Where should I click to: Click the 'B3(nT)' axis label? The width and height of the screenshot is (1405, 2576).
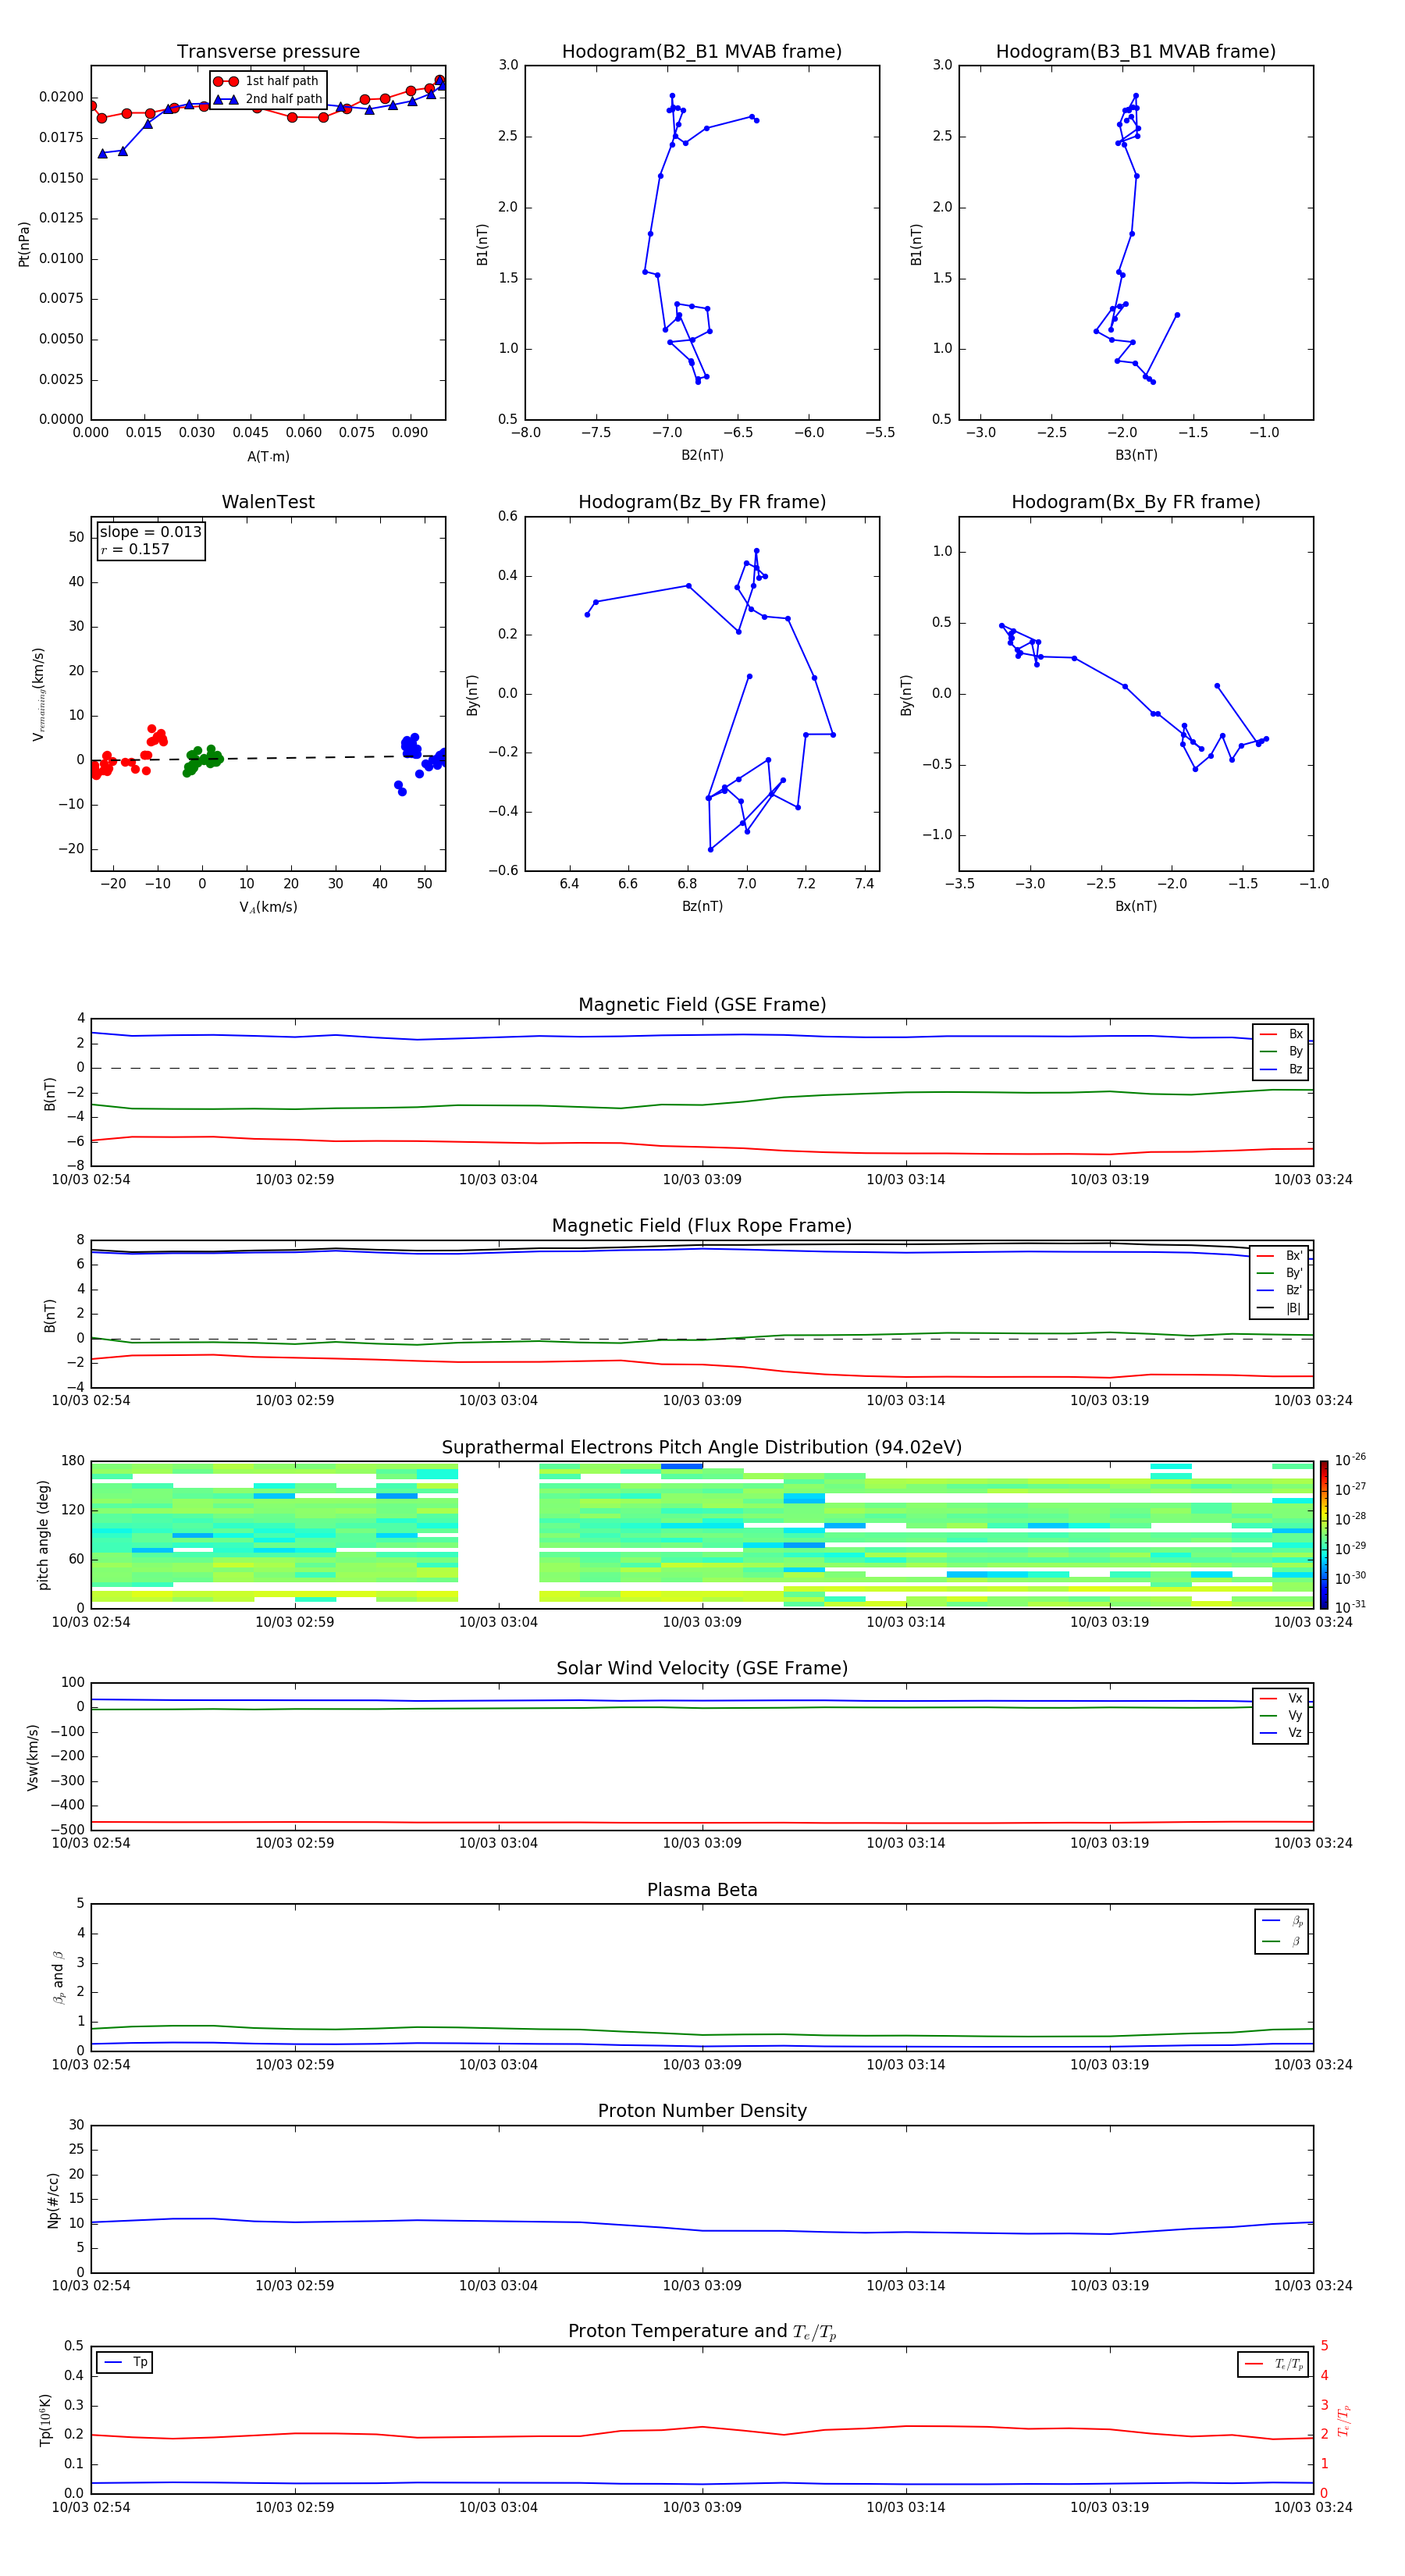point(1136,455)
